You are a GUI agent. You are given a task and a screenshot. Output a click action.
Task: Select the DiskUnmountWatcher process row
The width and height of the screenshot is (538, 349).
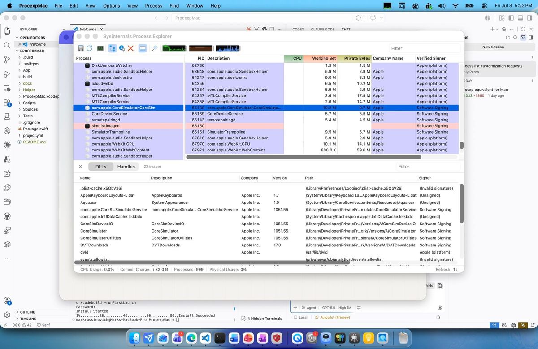click(266, 65)
